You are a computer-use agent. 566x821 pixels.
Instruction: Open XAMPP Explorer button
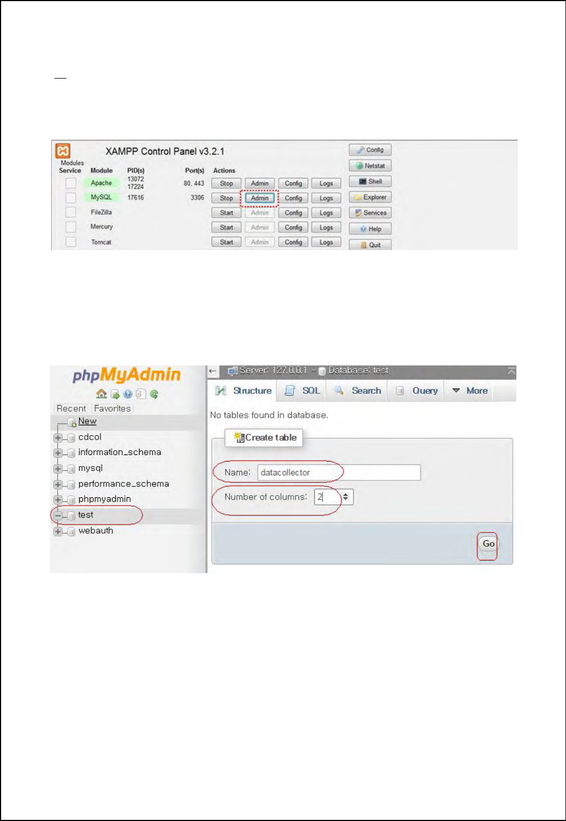[x=370, y=197]
